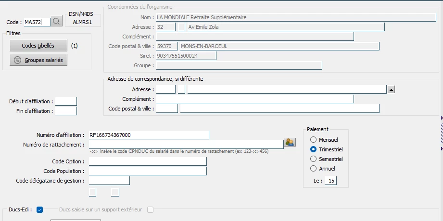Click the Code délégataire de gestion field
Image resolution: width=443 pixels, height=221 pixels.
coord(109,181)
